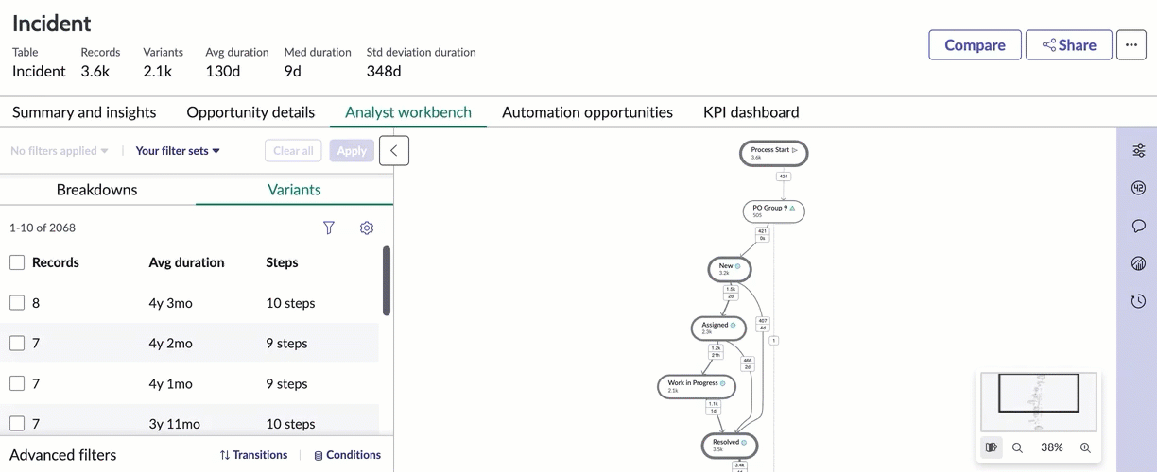Open the variants filter funnel icon

(329, 228)
